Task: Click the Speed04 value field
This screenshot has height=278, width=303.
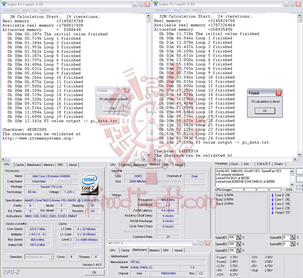Action: point(287,237)
